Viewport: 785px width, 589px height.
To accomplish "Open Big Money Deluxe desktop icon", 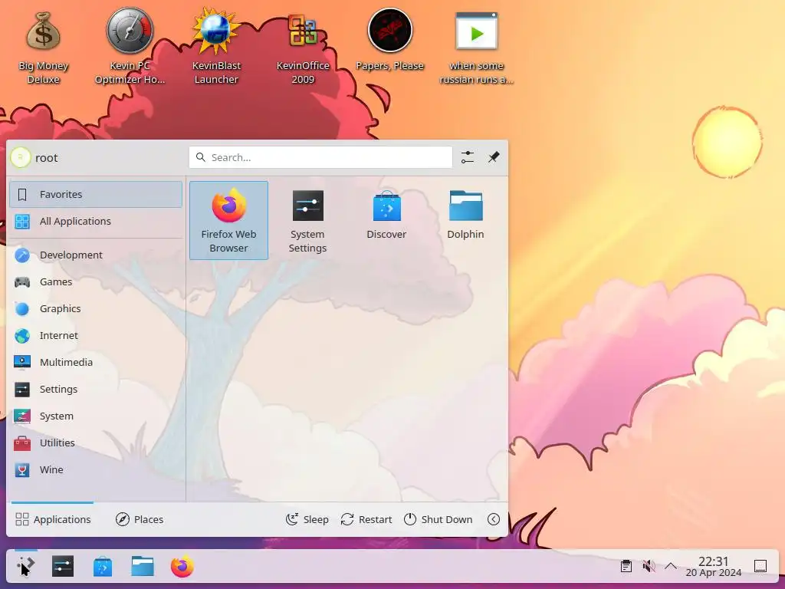I will 43,48.
